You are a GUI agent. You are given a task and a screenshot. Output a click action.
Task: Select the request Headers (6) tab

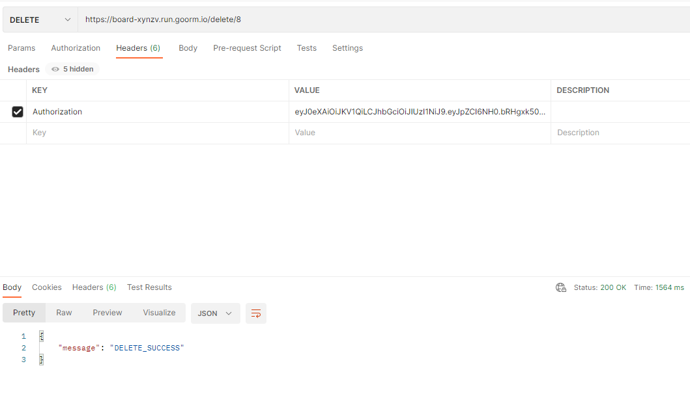click(138, 48)
